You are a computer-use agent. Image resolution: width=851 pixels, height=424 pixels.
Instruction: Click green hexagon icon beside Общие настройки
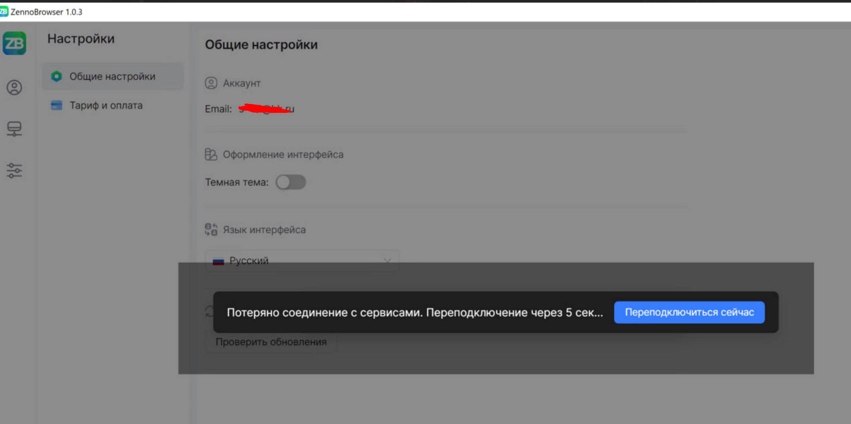[x=56, y=76]
